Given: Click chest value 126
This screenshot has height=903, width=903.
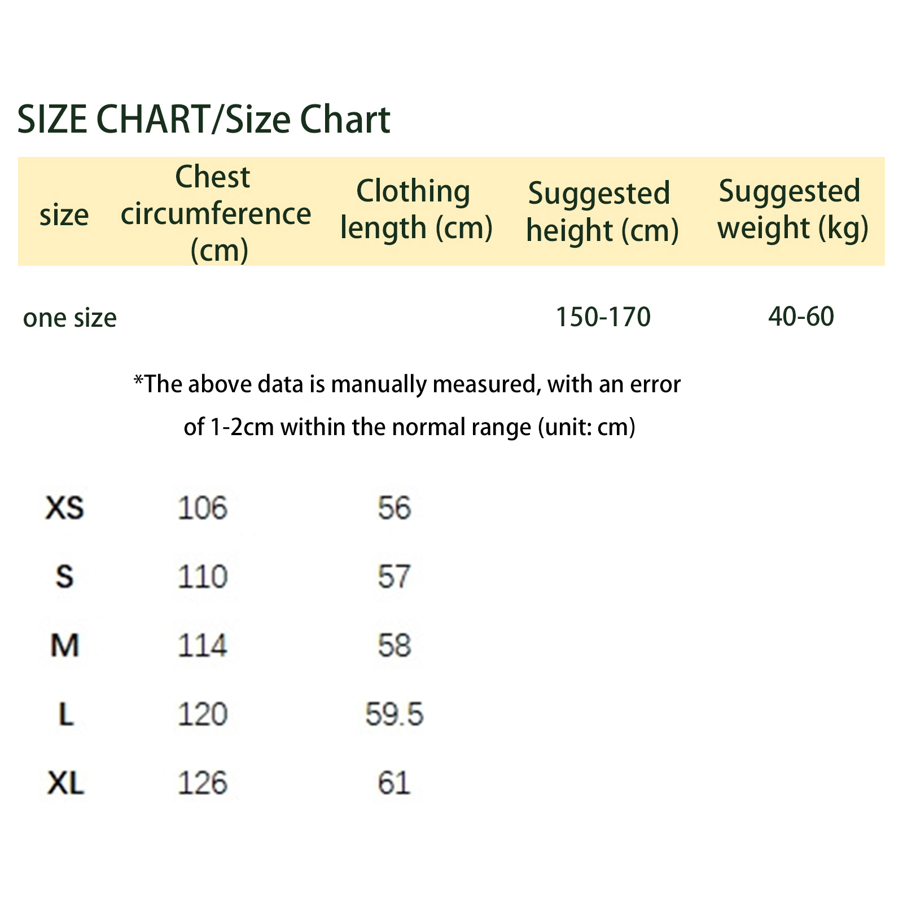Looking at the screenshot, I should tap(203, 783).
